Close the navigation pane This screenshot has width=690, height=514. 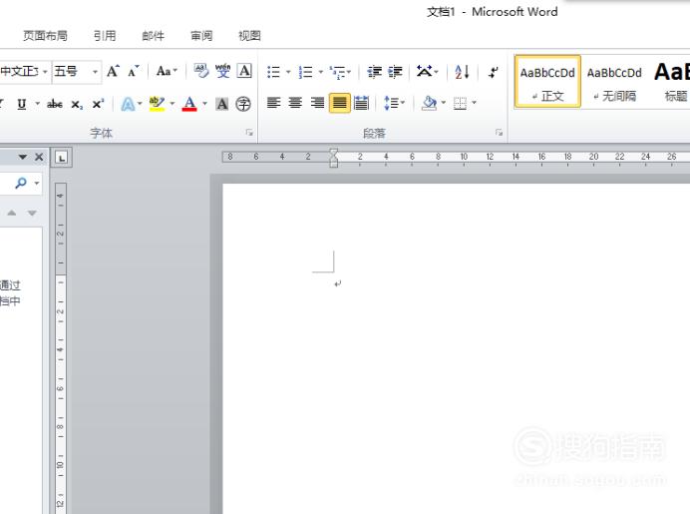[x=39, y=157]
